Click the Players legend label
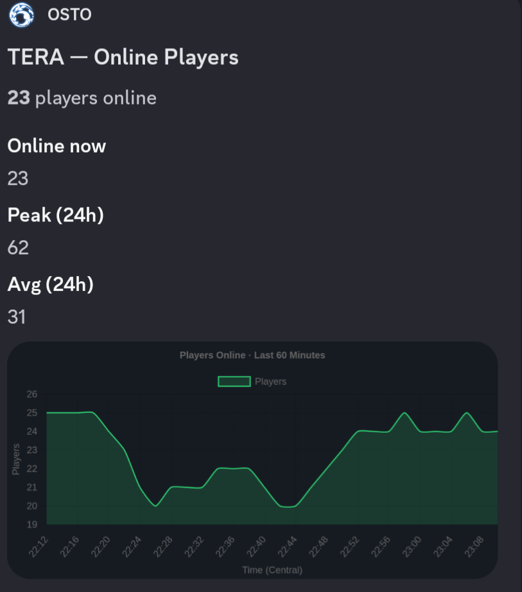Screen dimensions: 522x592 pos(270,381)
